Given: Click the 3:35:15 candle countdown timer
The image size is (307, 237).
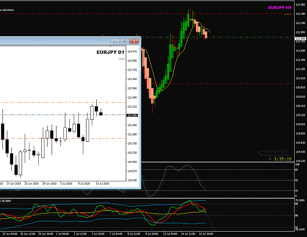Looking at the screenshot, I should pos(282,159).
